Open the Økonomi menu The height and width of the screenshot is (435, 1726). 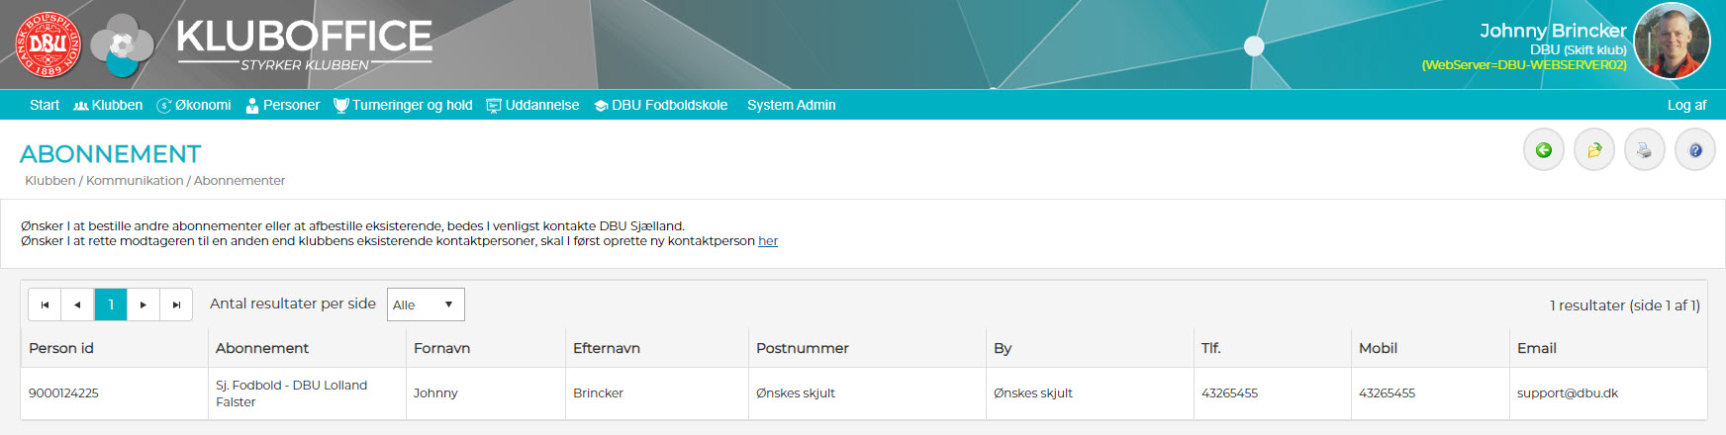(x=194, y=105)
